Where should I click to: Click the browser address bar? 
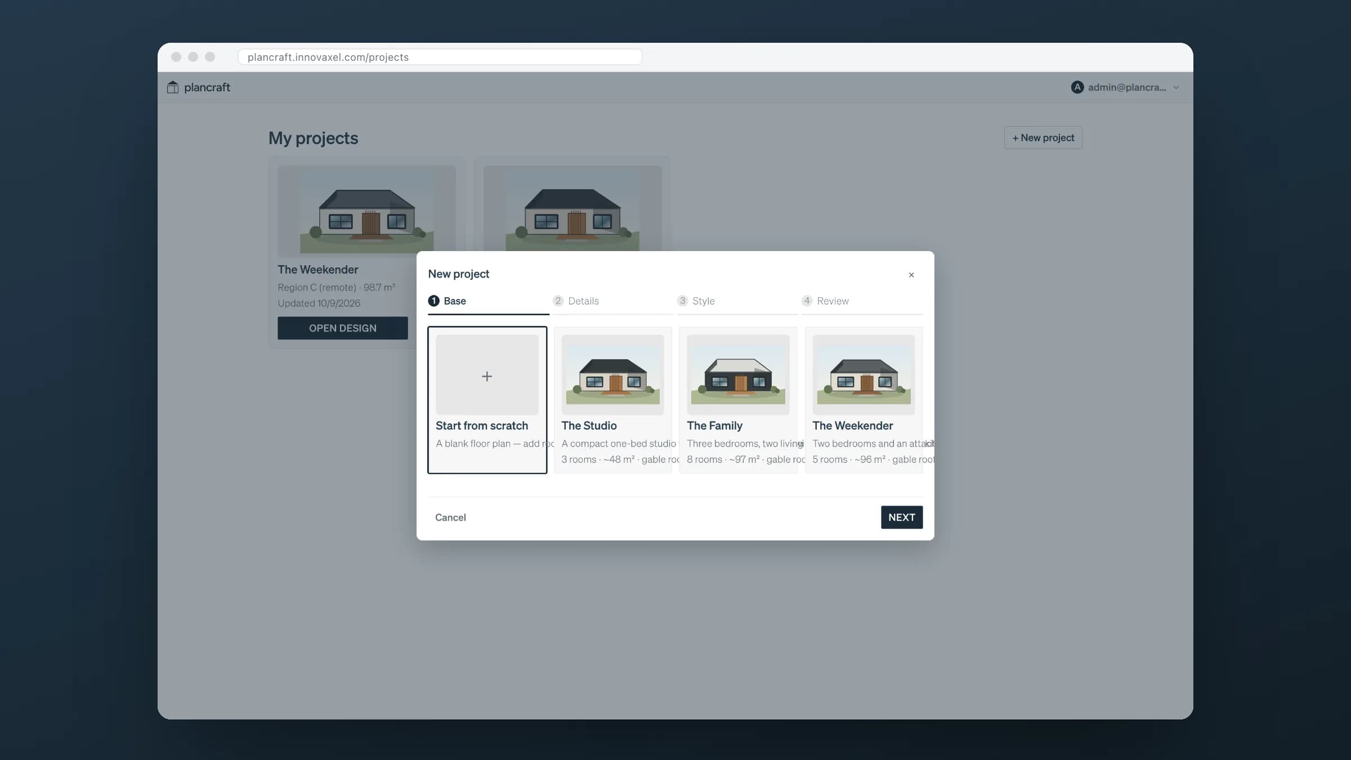tap(440, 57)
